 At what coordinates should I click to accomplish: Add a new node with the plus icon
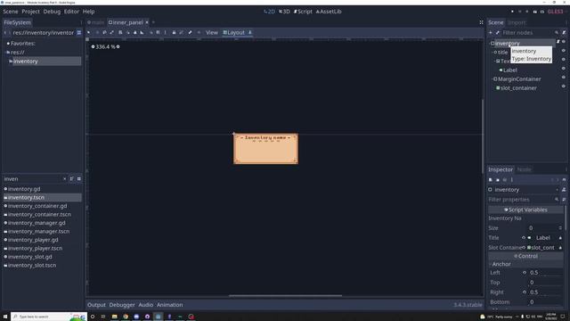tap(491, 33)
